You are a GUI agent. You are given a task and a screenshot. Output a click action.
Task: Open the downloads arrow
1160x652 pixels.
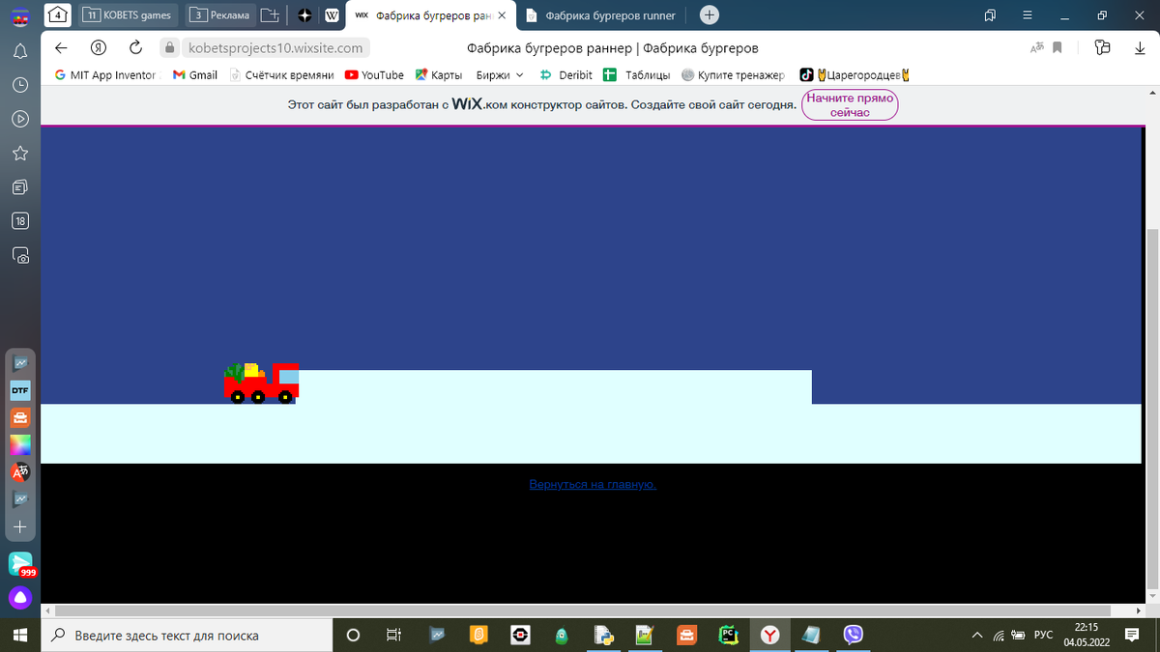click(1140, 47)
